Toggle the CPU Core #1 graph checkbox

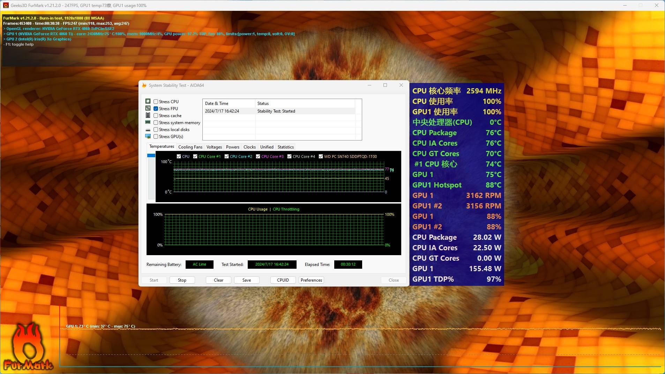click(195, 157)
